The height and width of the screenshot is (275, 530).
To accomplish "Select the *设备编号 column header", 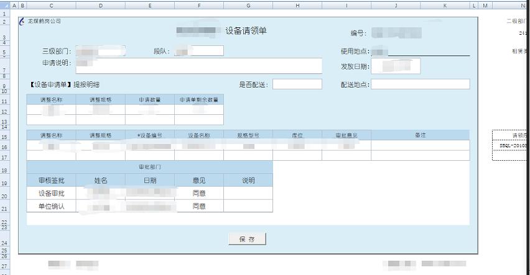I will pos(150,135).
